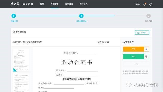This screenshot has width=163, height=92.
Task: Open the 合同管理 tab
Action: pos(55,4)
